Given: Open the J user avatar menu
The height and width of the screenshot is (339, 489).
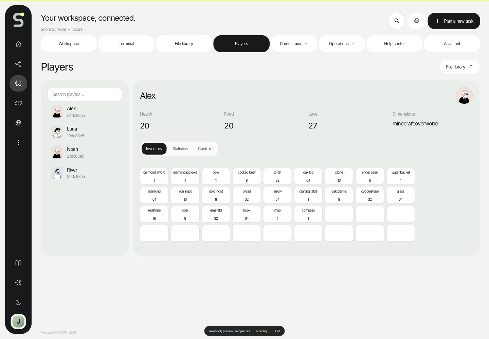Looking at the screenshot, I should click(x=18, y=321).
